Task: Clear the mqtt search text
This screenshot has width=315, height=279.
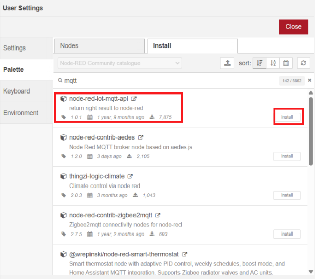Action: (x=310, y=80)
